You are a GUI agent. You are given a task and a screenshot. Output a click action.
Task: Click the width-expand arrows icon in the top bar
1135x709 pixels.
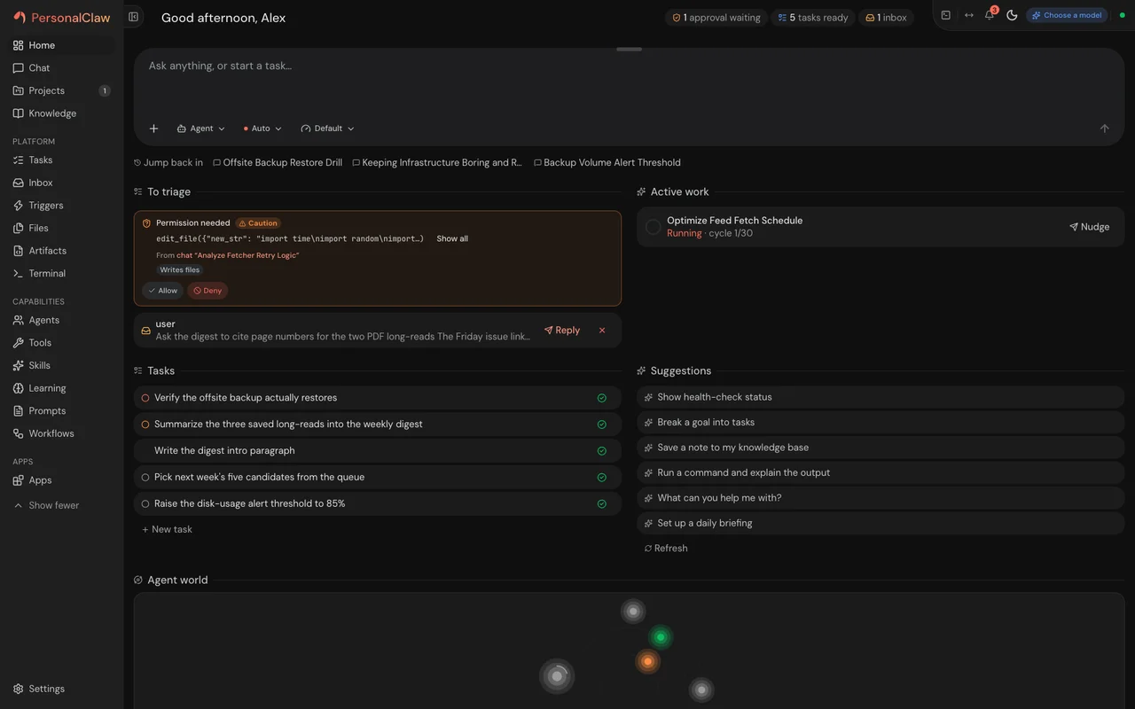pyautogui.click(x=969, y=15)
